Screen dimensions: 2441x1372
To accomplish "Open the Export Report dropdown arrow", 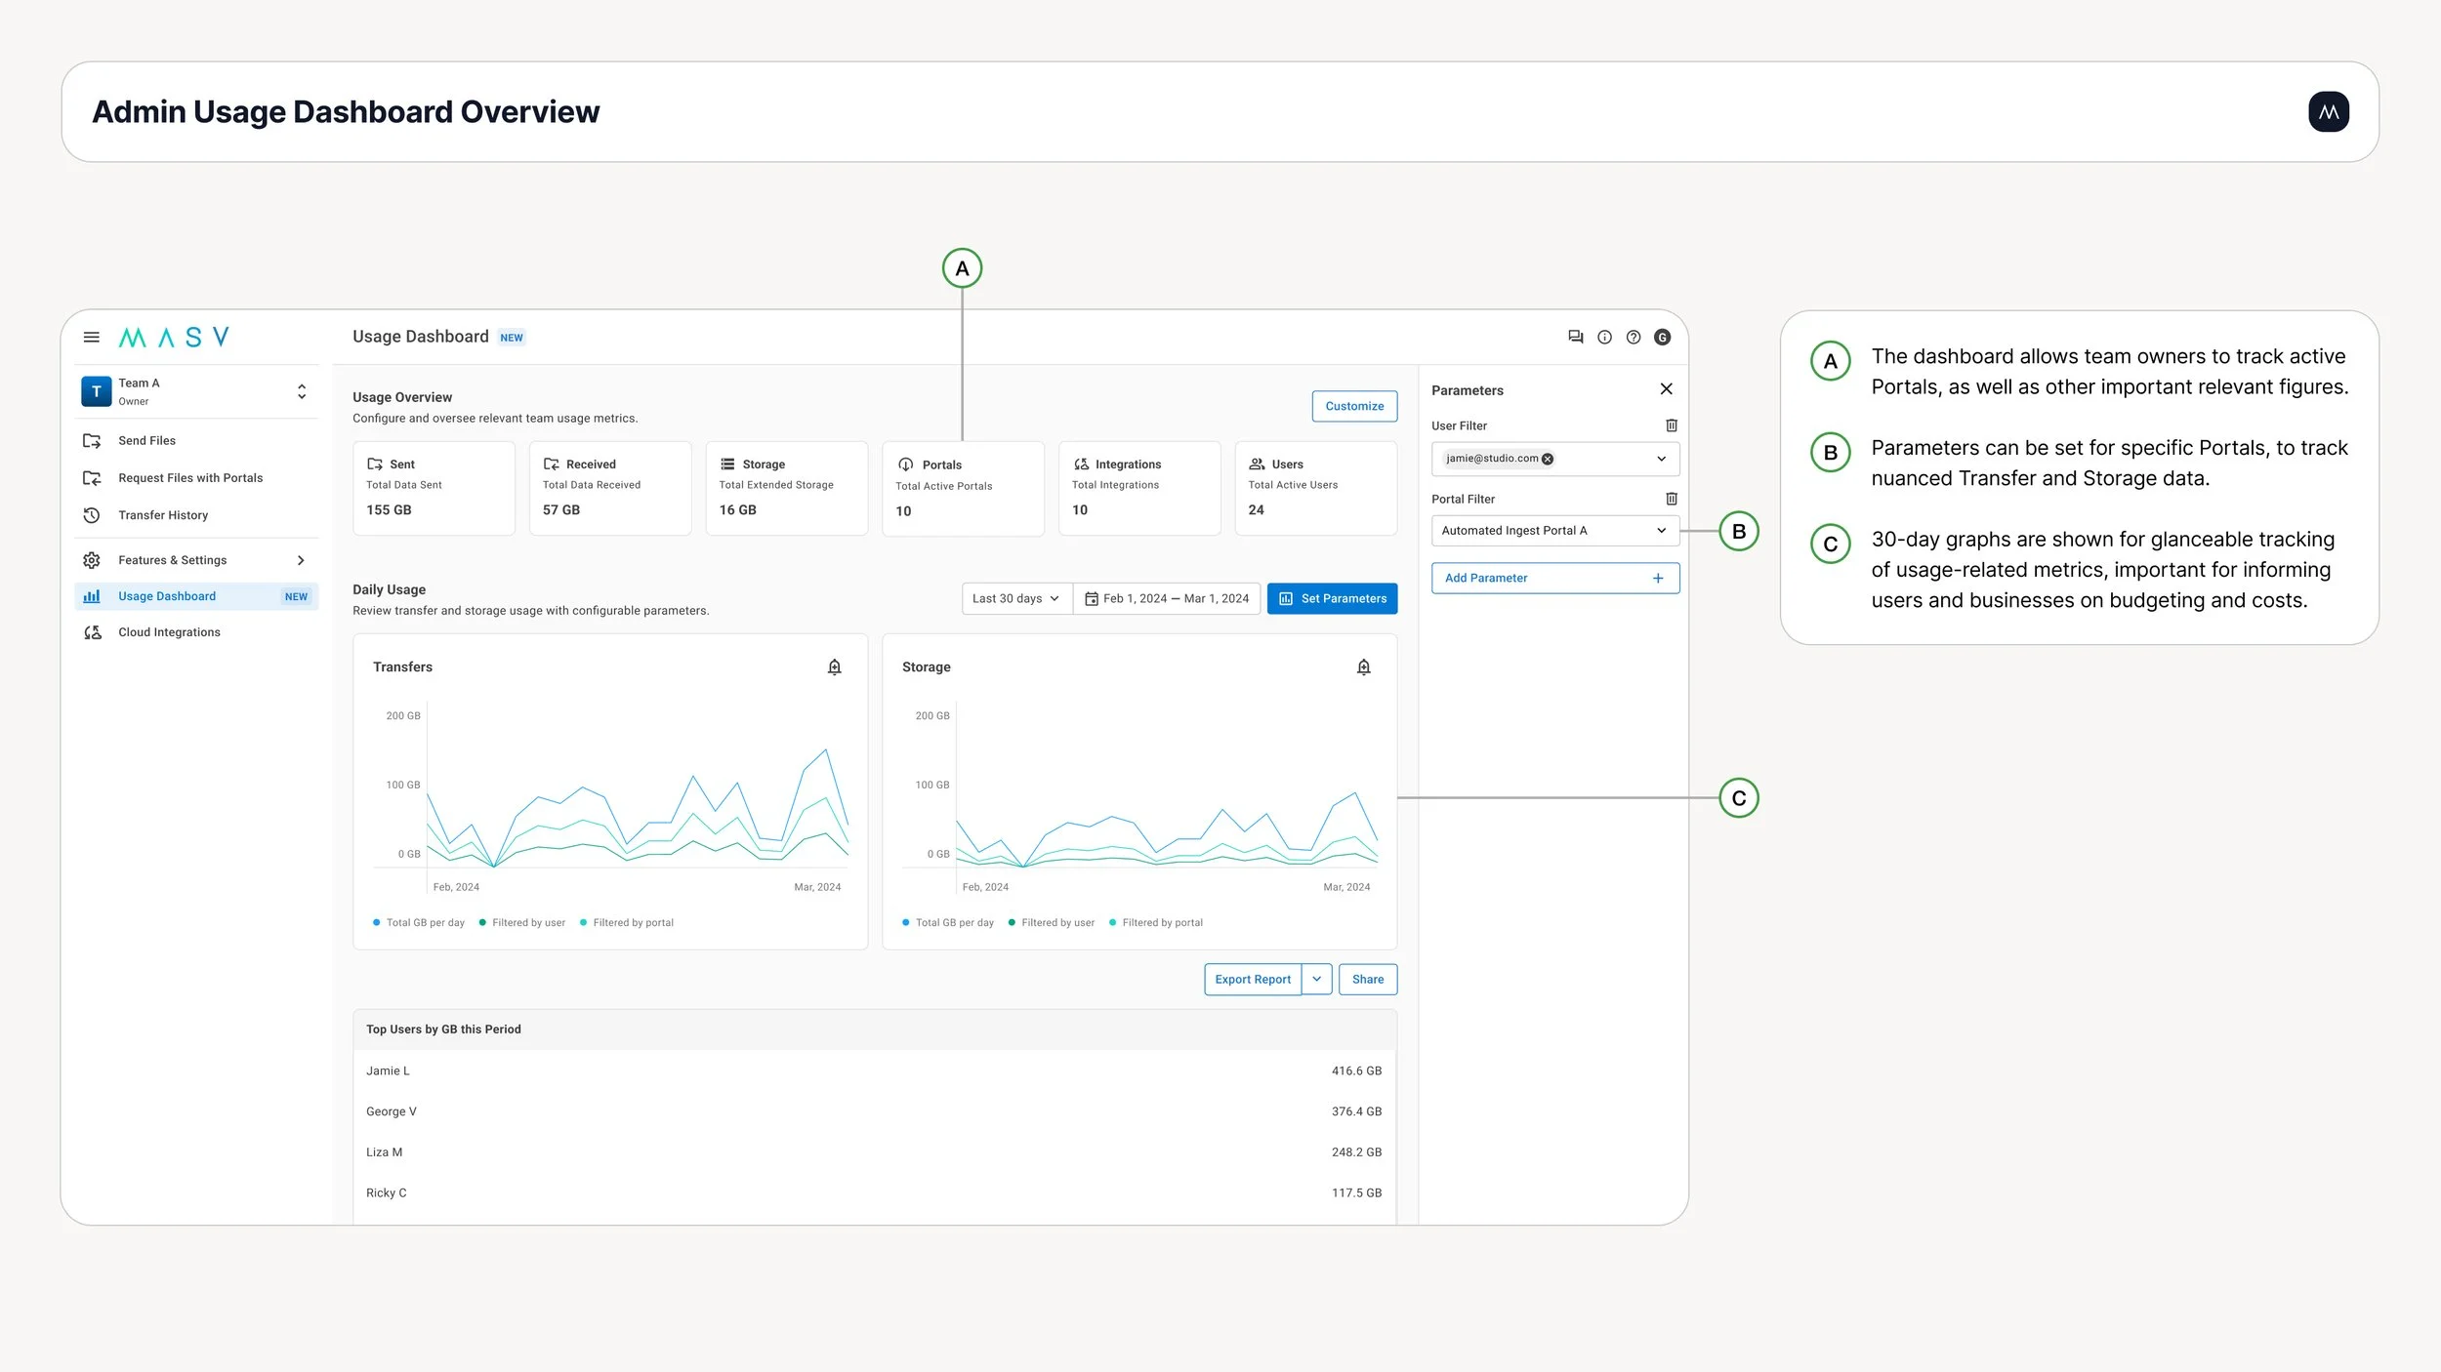I will [x=1316, y=979].
